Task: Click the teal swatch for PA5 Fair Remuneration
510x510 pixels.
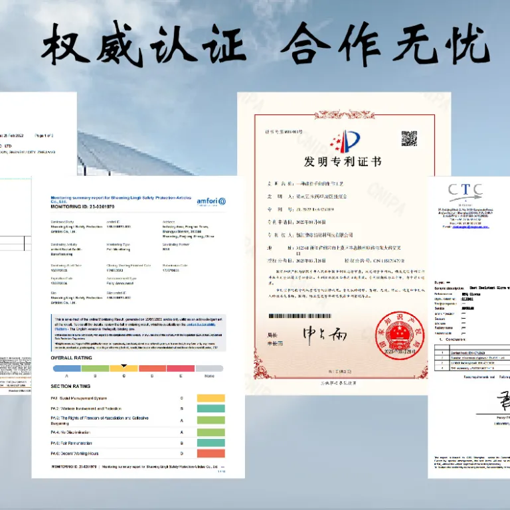Action: click(x=211, y=443)
